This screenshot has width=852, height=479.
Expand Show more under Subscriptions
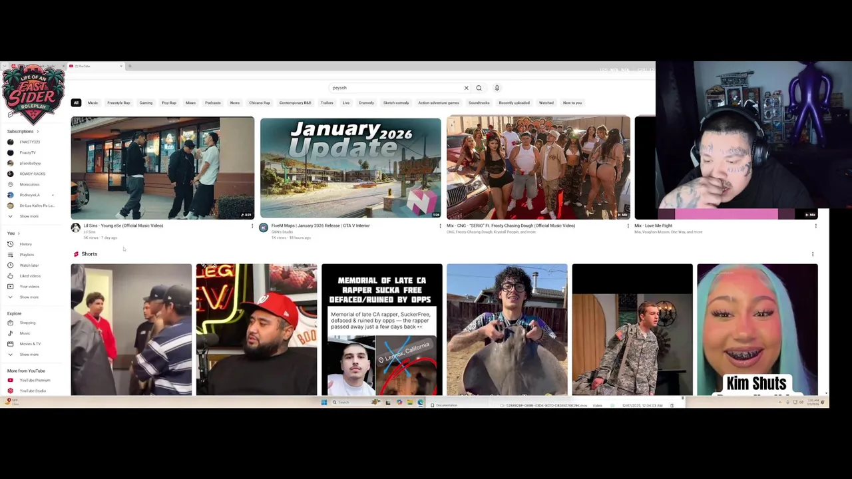tap(29, 216)
